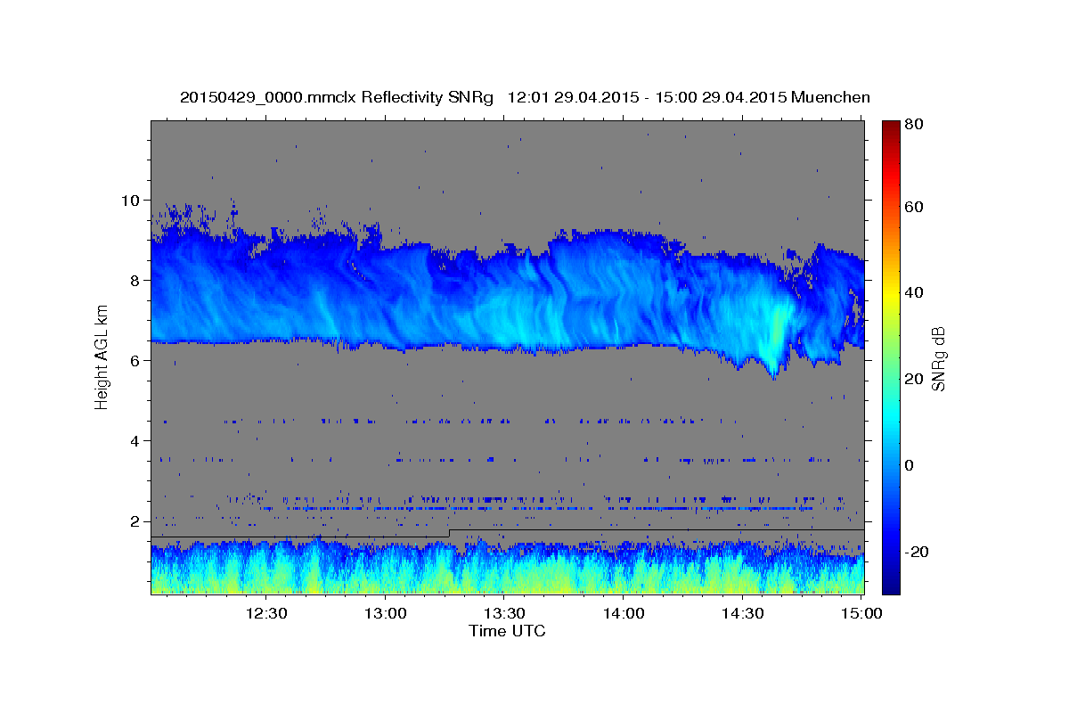Click the 'Height AGL km' y-axis label

click(x=102, y=358)
